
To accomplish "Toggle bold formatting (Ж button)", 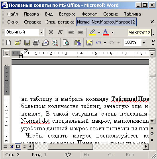I will (x=51, y=32).
